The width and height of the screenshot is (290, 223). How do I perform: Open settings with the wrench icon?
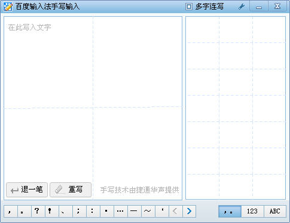coord(242,7)
